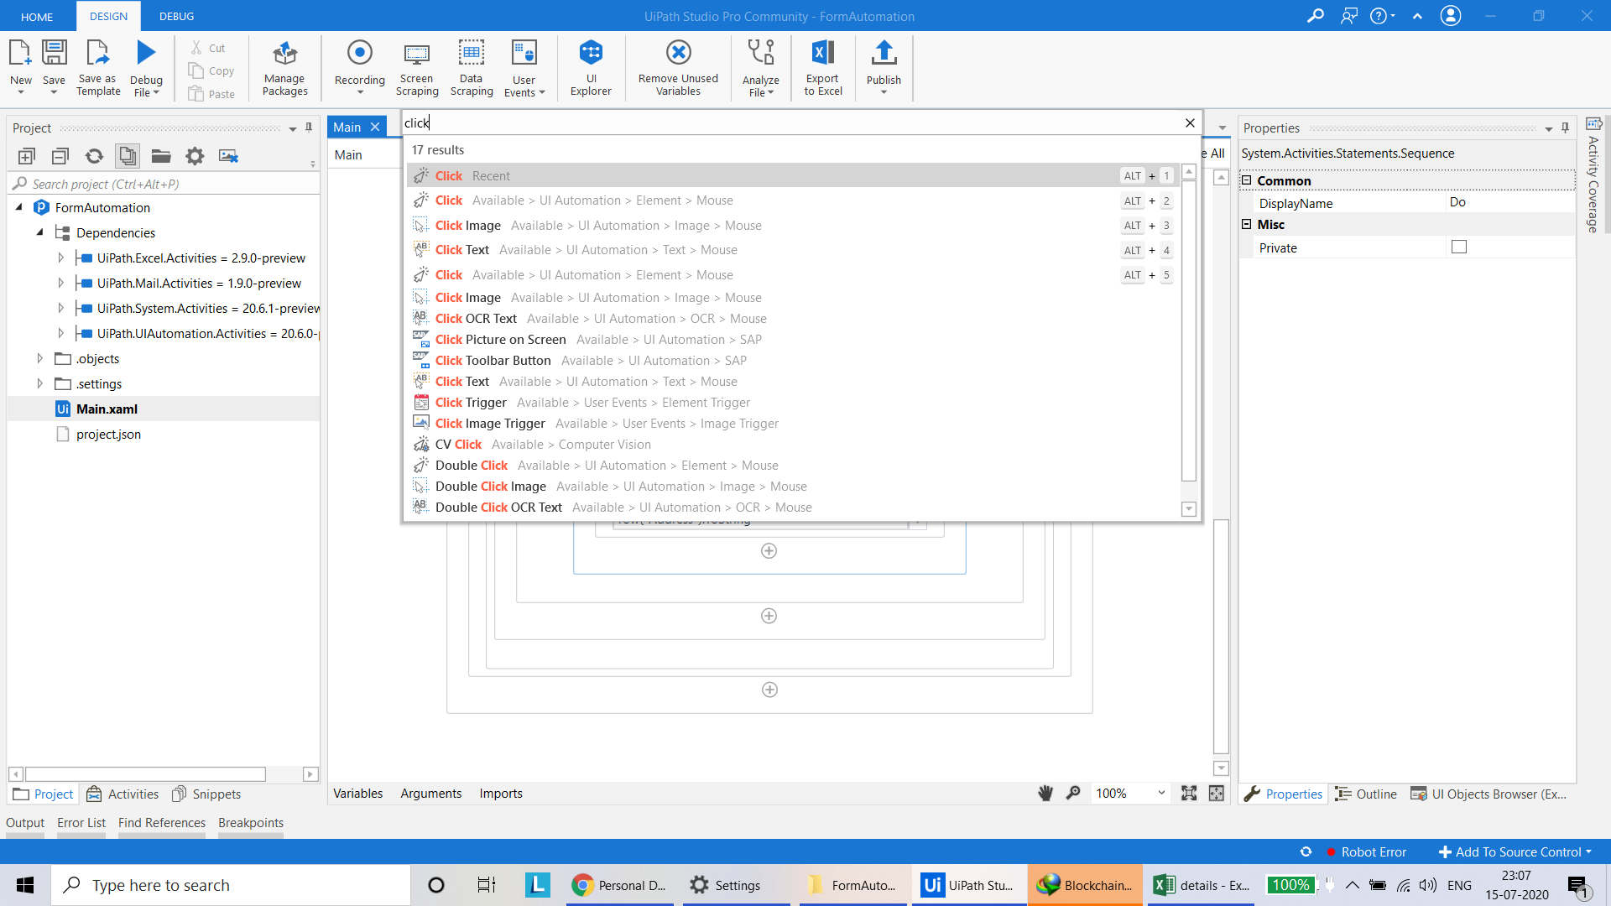Image resolution: width=1611 pixels, height=906 pixels.
Task: Collapse FormAutomation project node
Action: (x=18, y=207)
